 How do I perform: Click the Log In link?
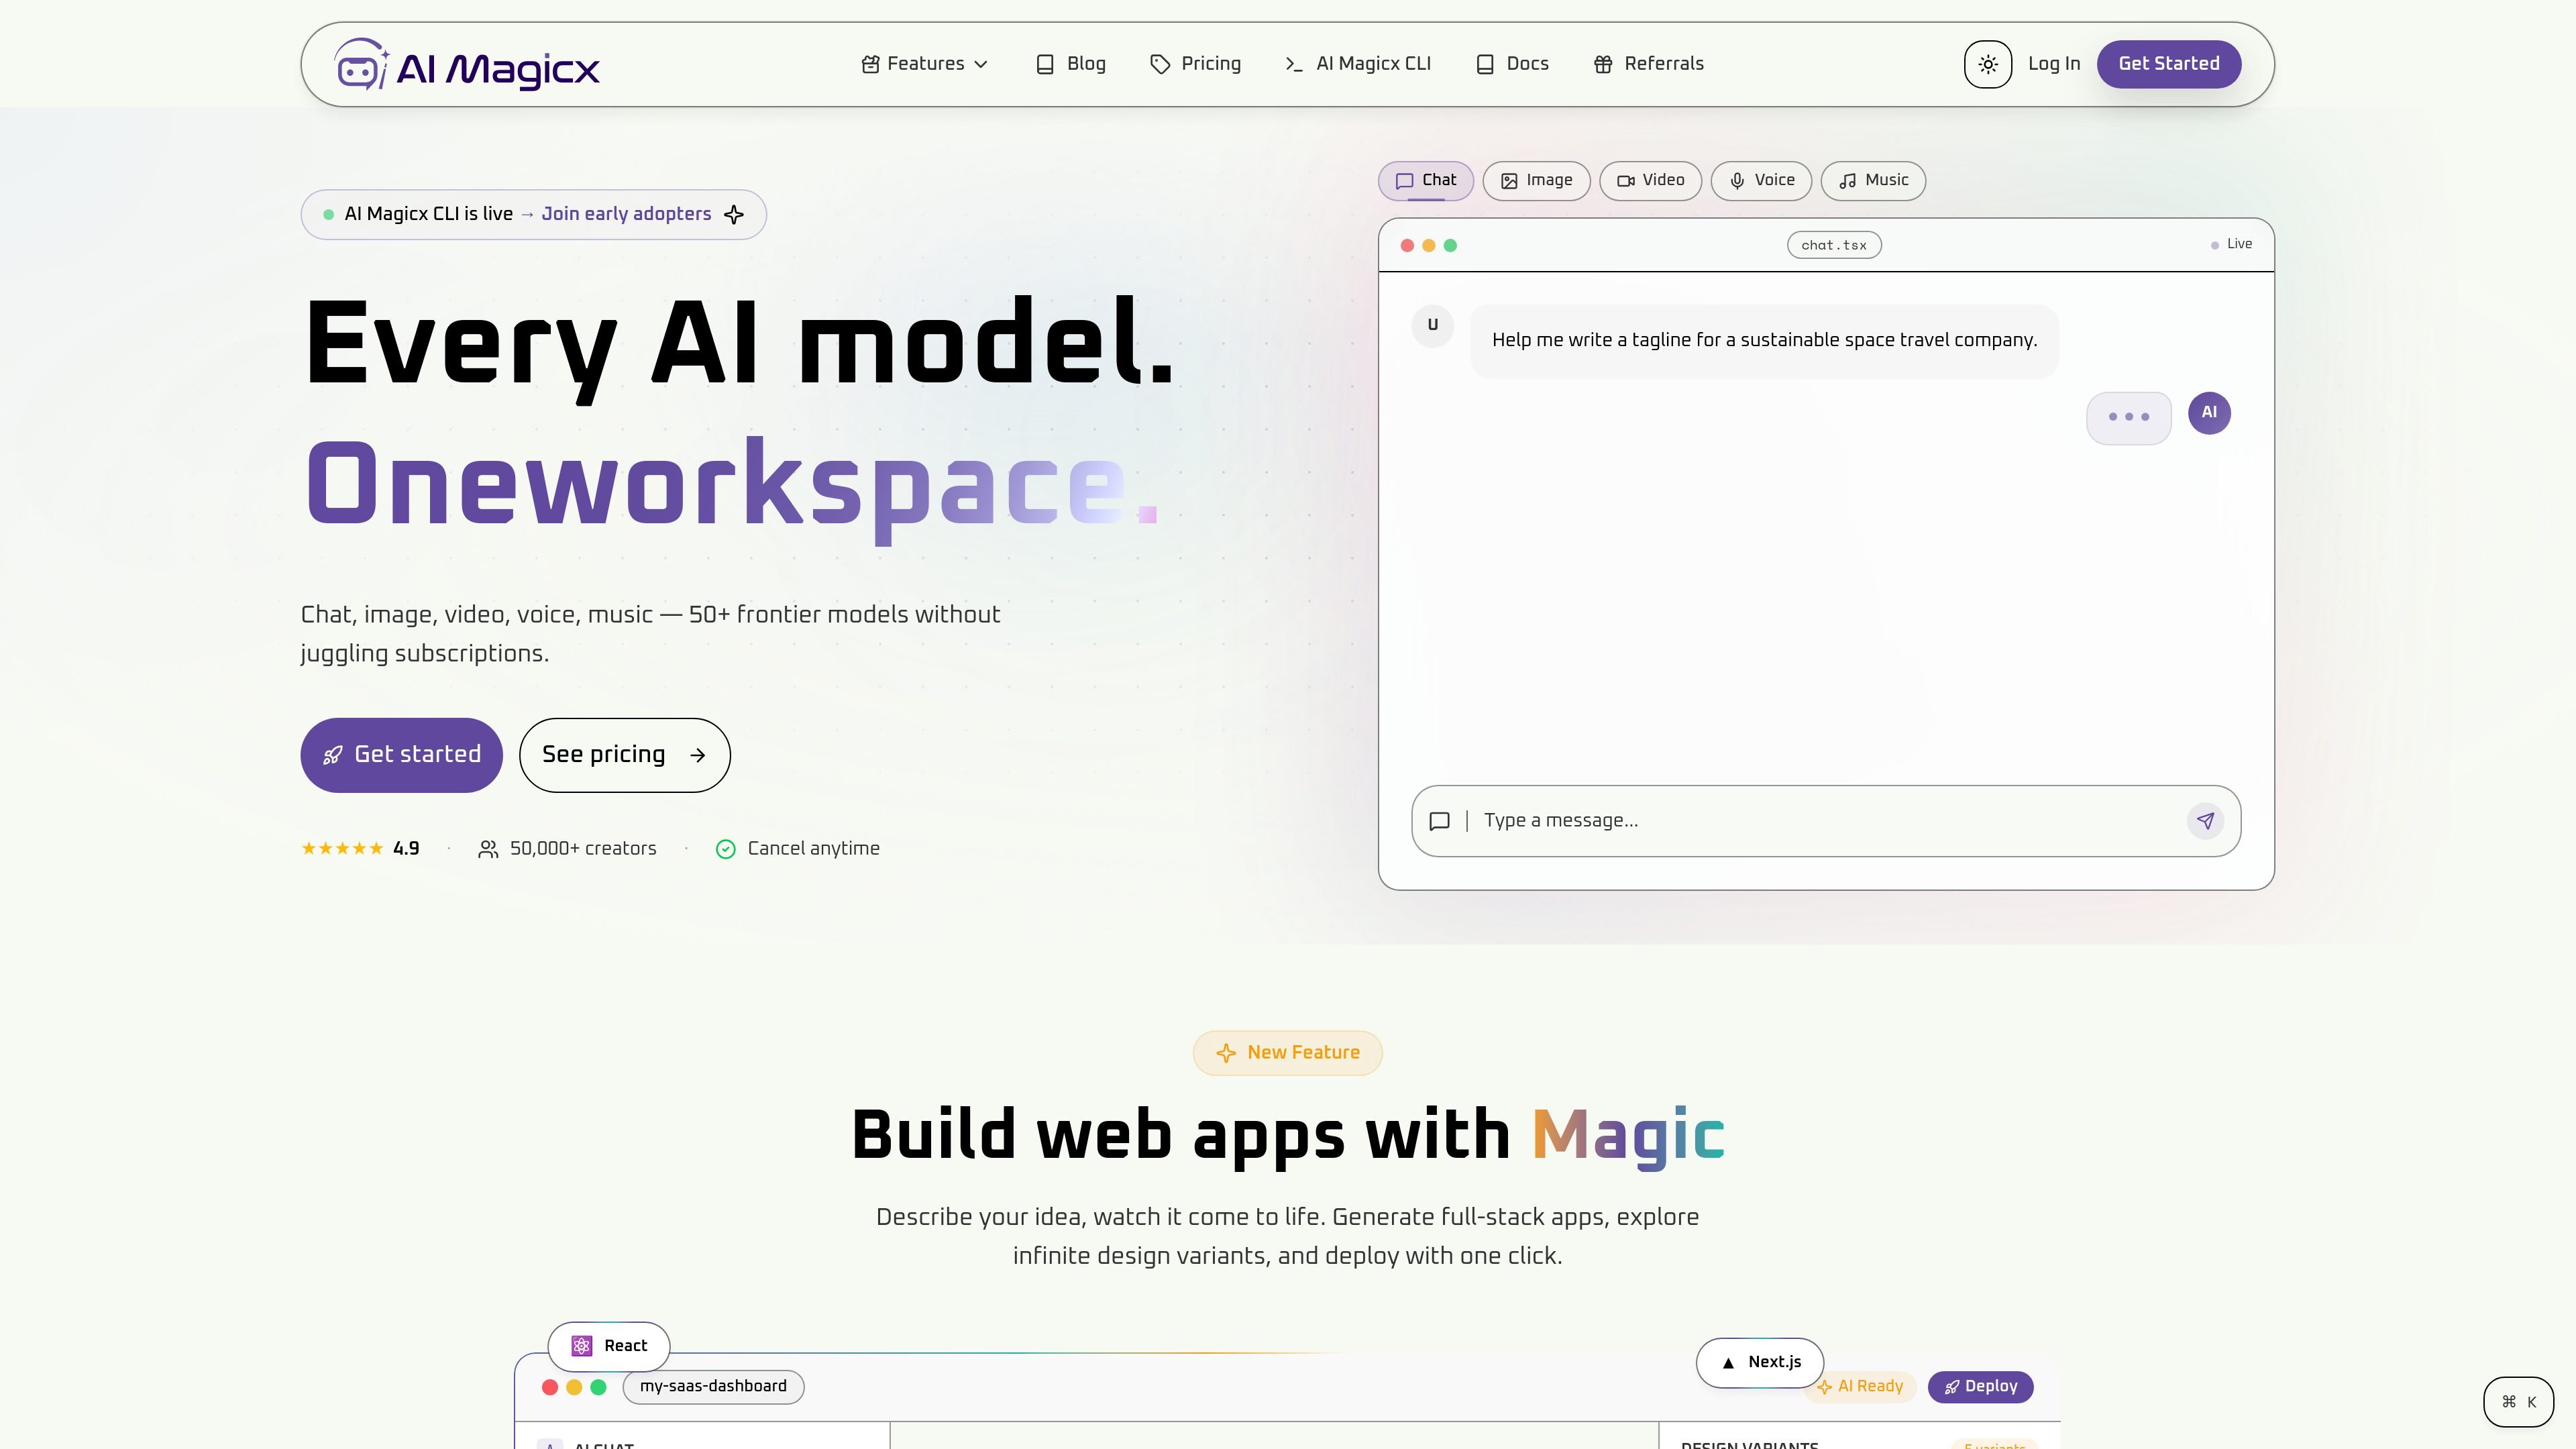(2053, 64)
